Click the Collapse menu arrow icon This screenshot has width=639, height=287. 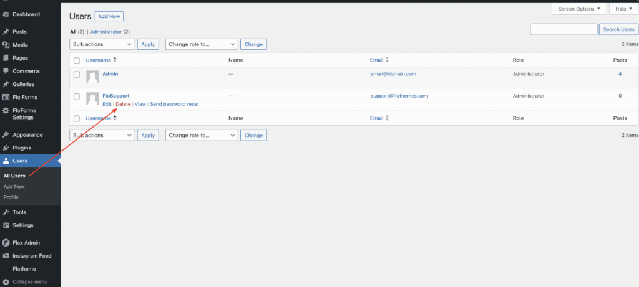(6, 282)
